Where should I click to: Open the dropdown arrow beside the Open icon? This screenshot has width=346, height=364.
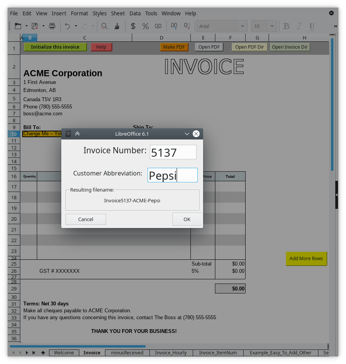26,26
